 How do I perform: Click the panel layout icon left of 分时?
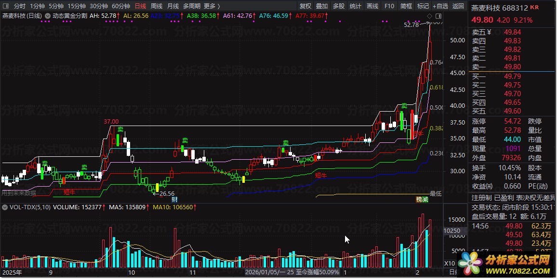[6, 6]
